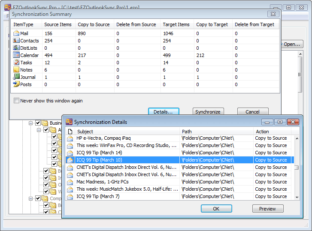Screen dimensions: 312x231
Task: Click mail icon of HP e-Vectra row
Action: click(70, 138)
